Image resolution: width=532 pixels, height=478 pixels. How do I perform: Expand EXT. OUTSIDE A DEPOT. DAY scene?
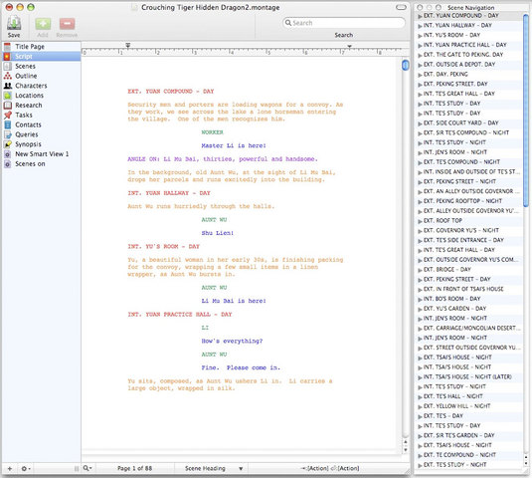tap(420, 65)
